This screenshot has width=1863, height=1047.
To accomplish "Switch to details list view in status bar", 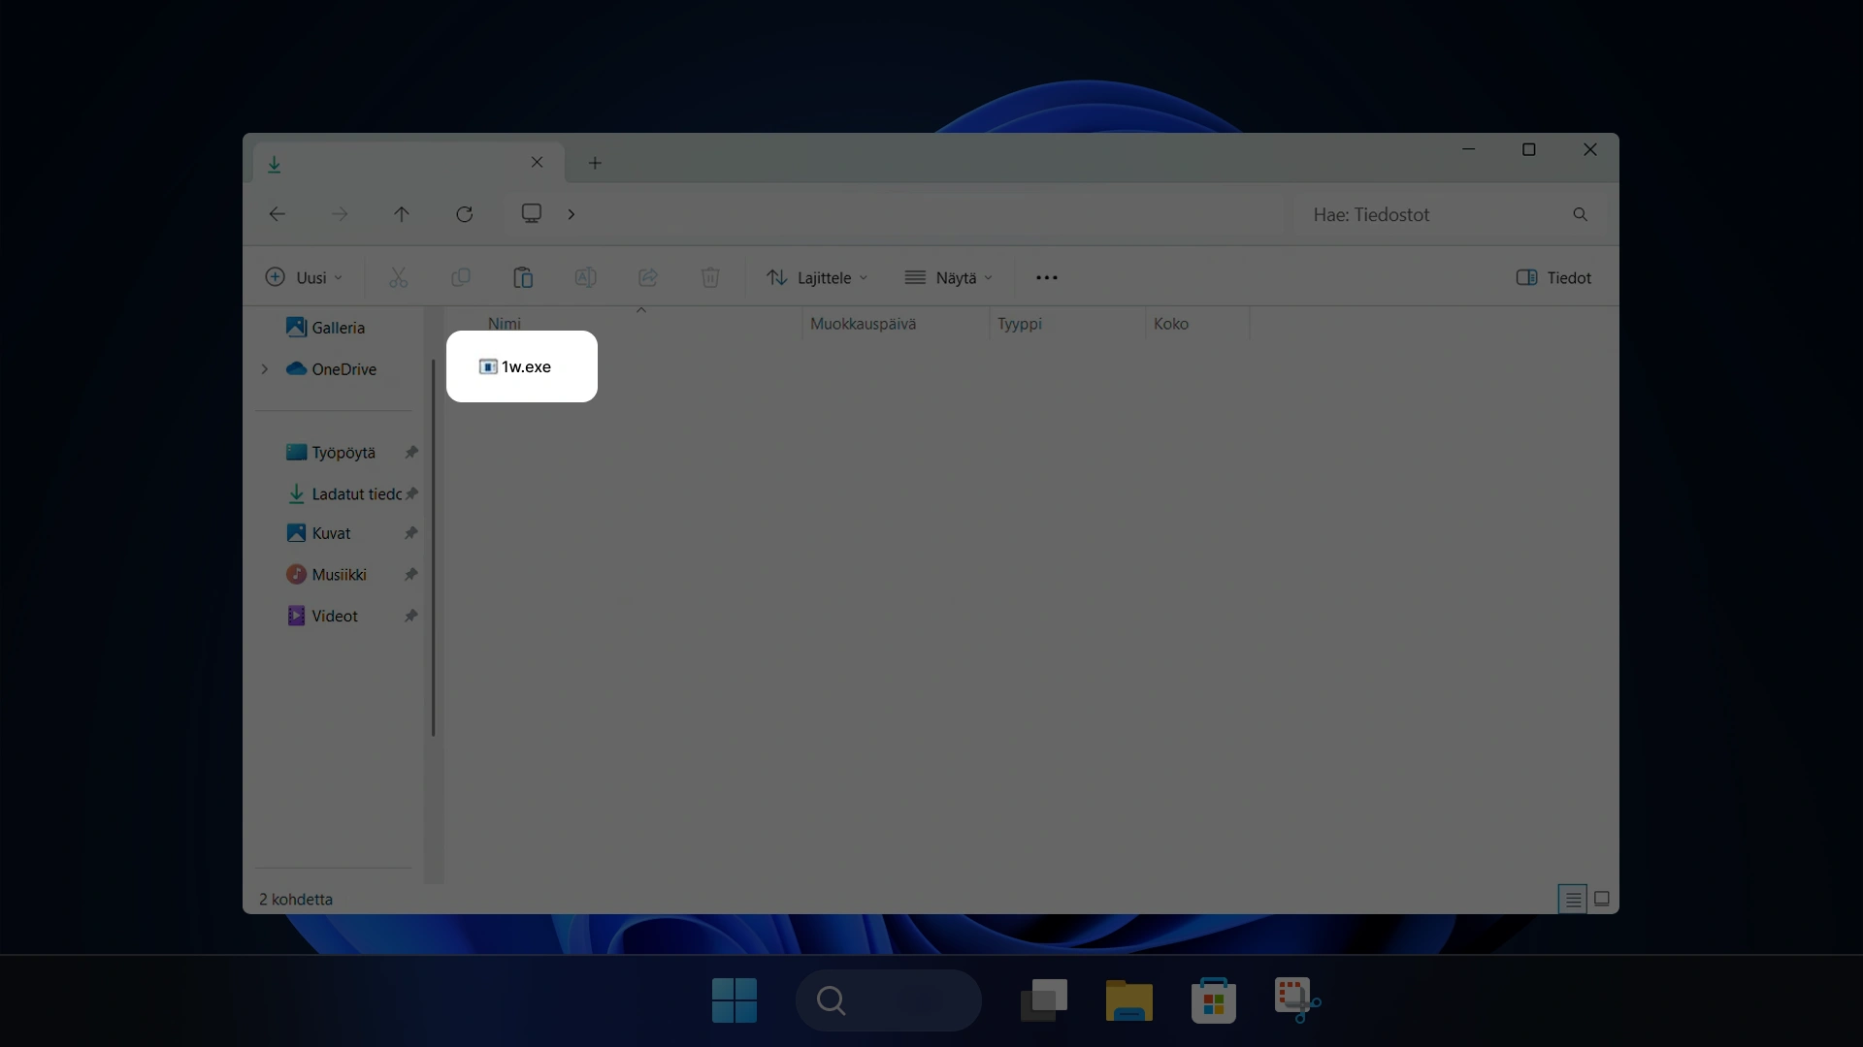I will (1573, 900).
